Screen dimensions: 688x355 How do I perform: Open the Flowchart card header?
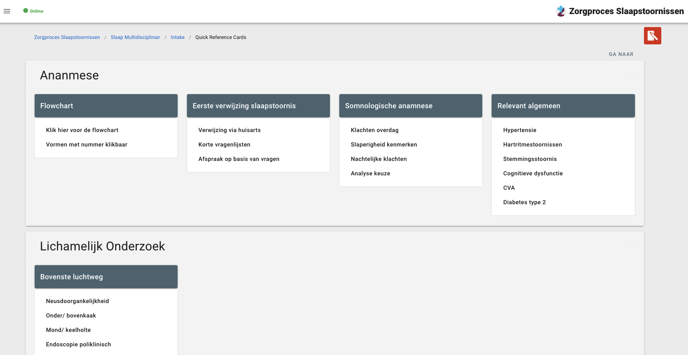click(106, 106)
